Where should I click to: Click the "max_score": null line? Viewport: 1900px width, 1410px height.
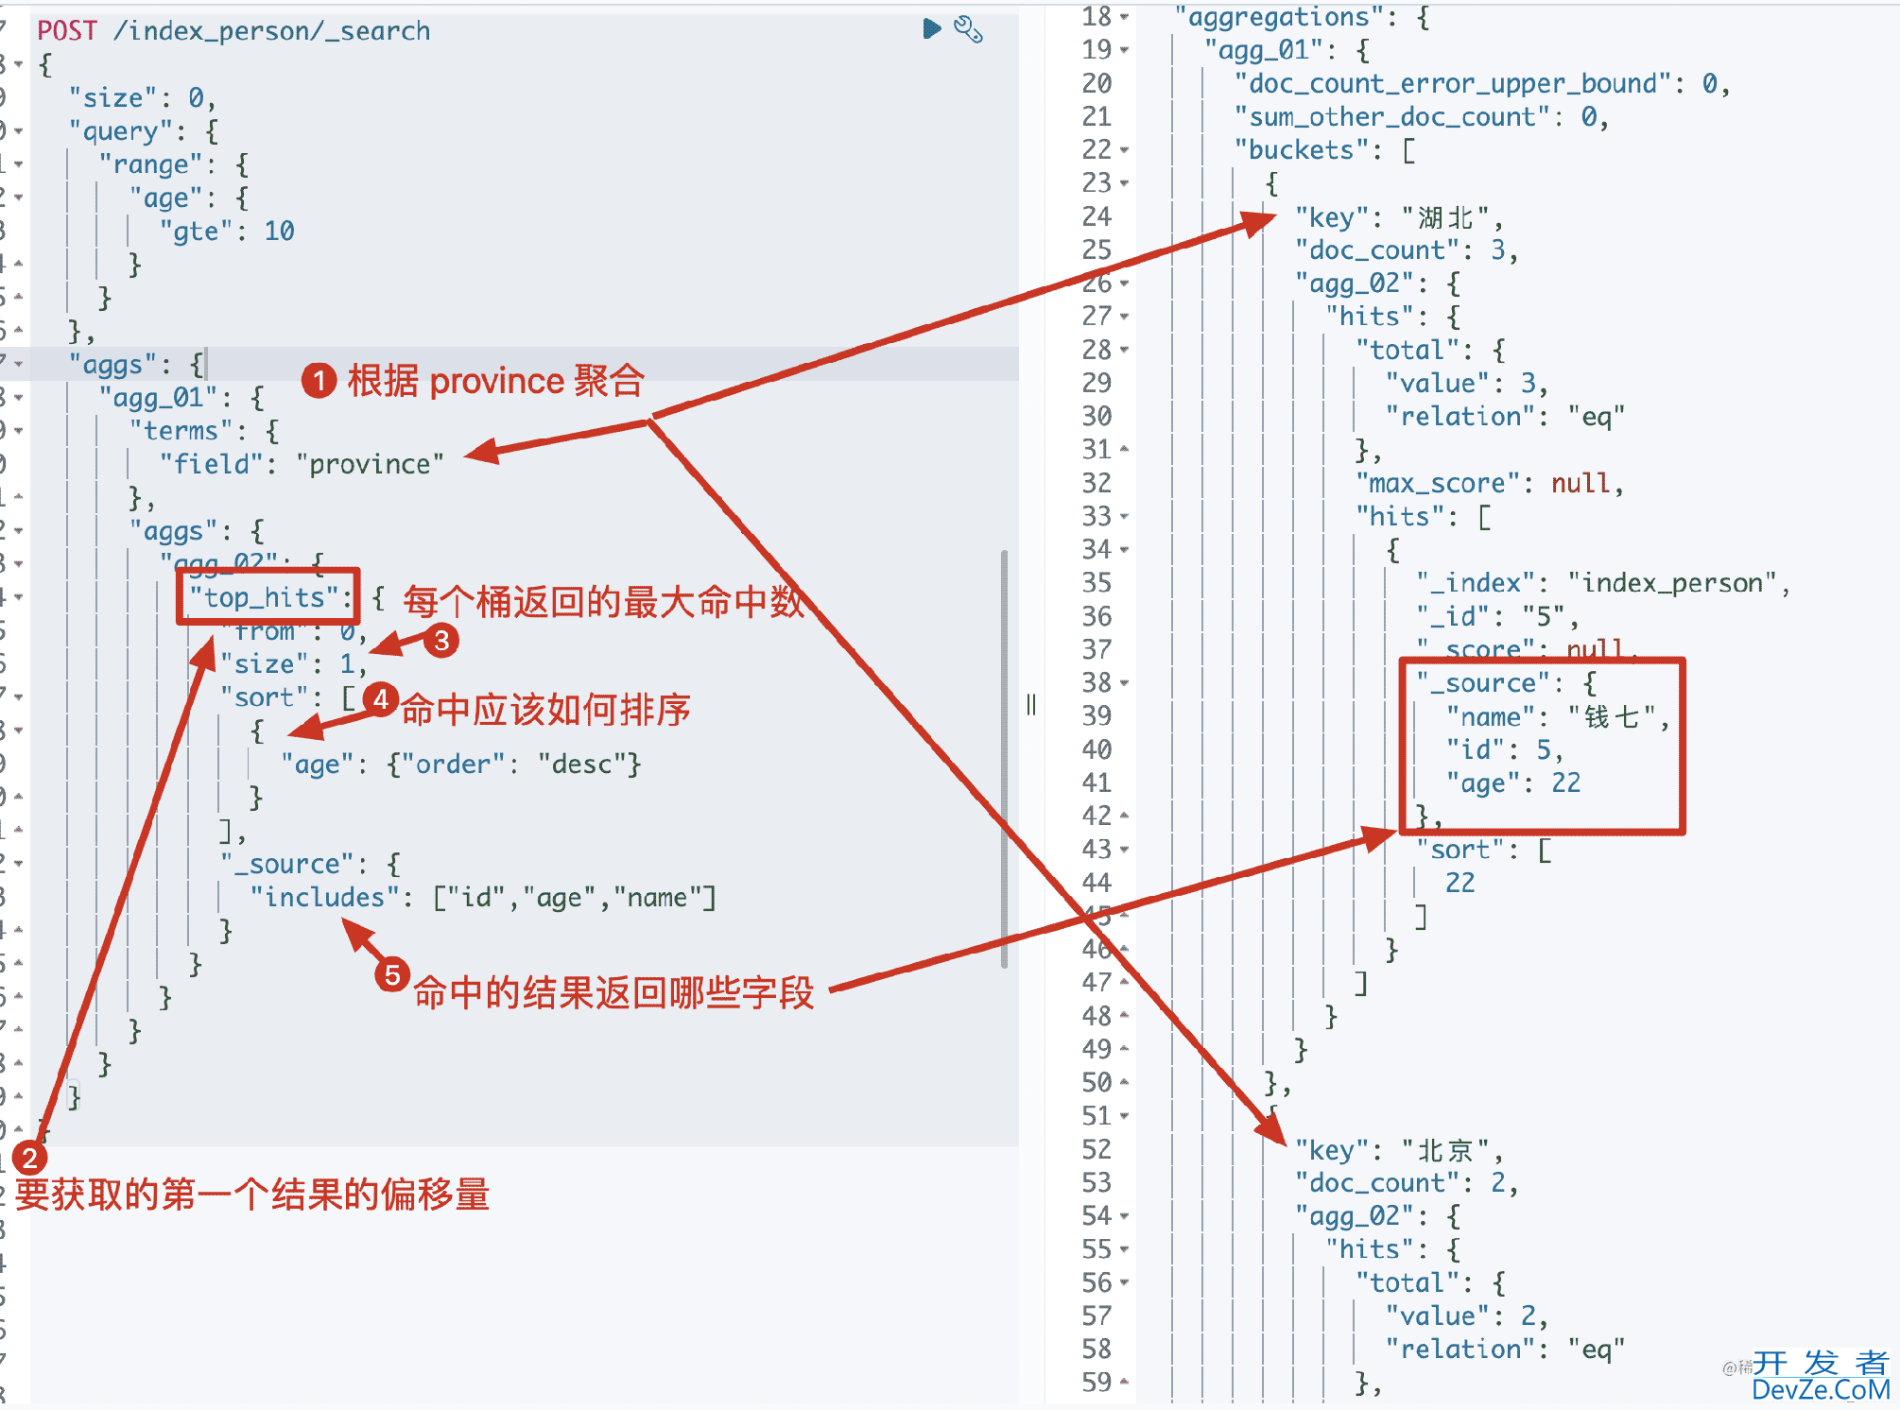[x=1490, y=484]
